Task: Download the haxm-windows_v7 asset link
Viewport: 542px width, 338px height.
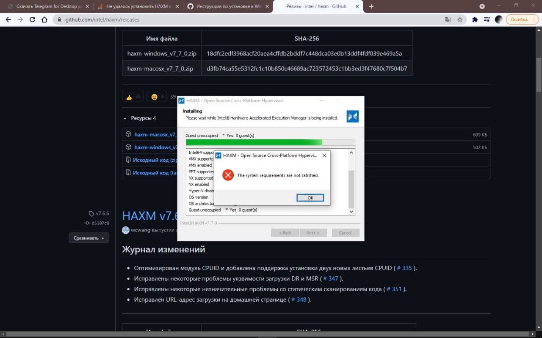Action: [156, 147]
